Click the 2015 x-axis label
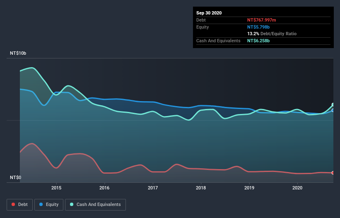The image size is (340, 218). tap(56, 188)
